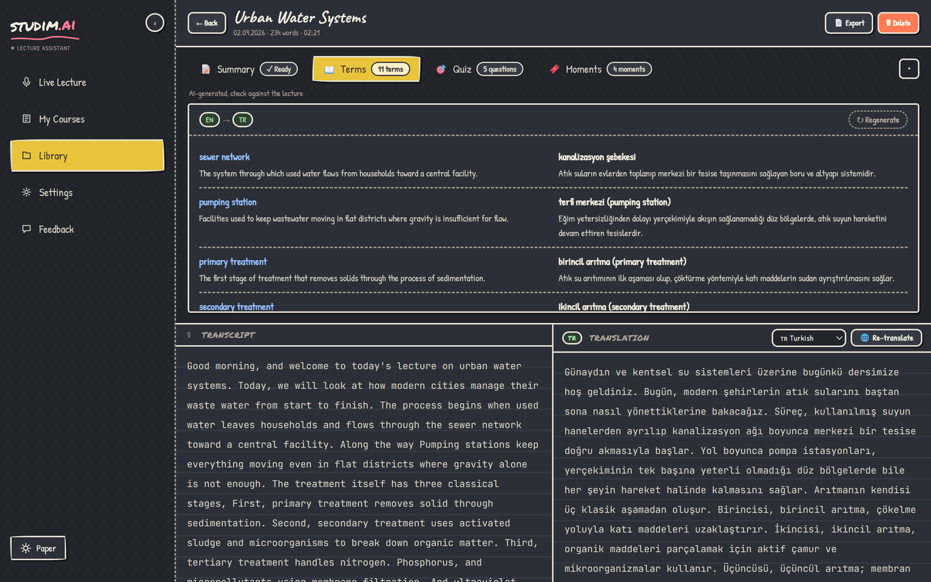Click the gear icon beside Settings
This screenshot has height=582, width=931.
[x=26, y=192]
